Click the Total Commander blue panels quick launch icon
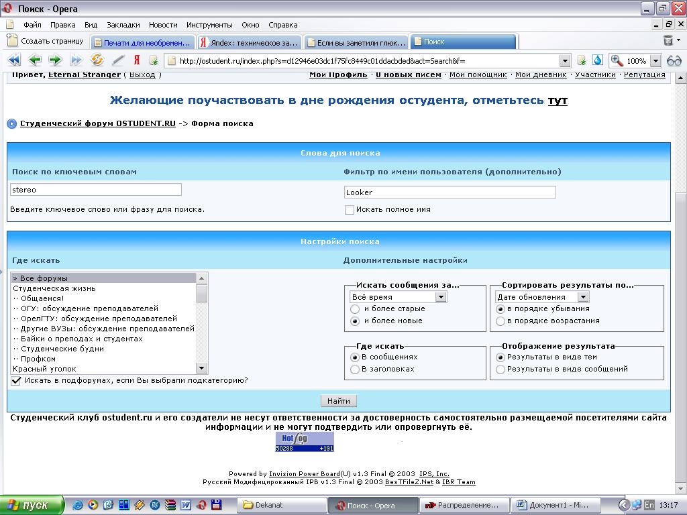 pyautogui.click(x=124, y=505)
